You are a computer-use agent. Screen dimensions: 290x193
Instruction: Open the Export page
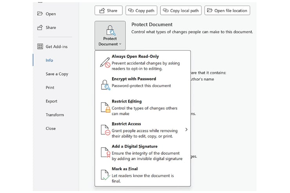[x=51, y=101]
